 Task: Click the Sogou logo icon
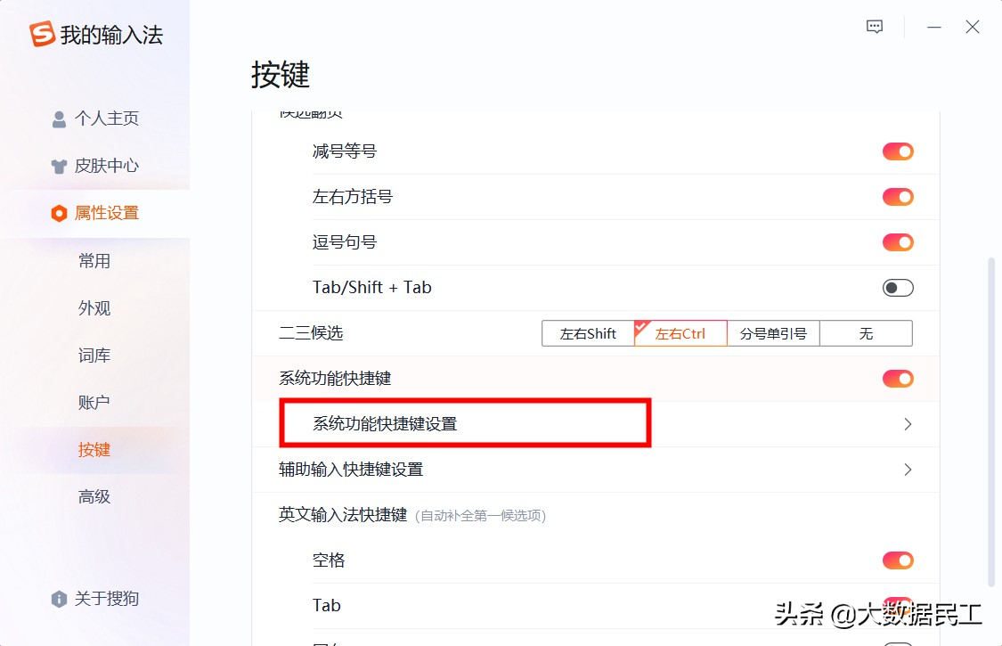pyautogui.click(x=42, y=34)
